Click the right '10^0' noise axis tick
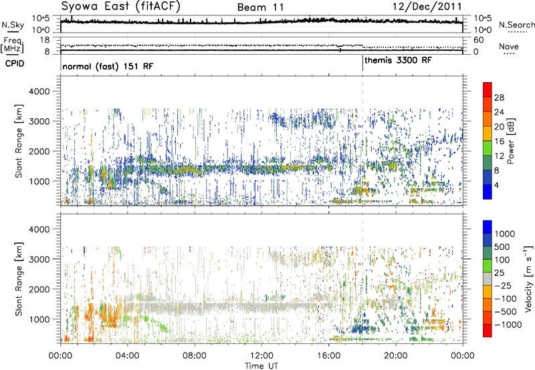 (483, 30)
